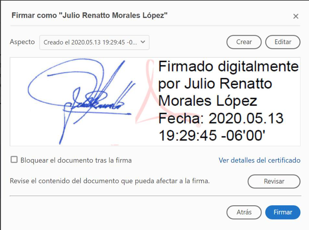This screenshot has width=309, height=230.
Task: Click the Editar button
Action: [283, 42]
